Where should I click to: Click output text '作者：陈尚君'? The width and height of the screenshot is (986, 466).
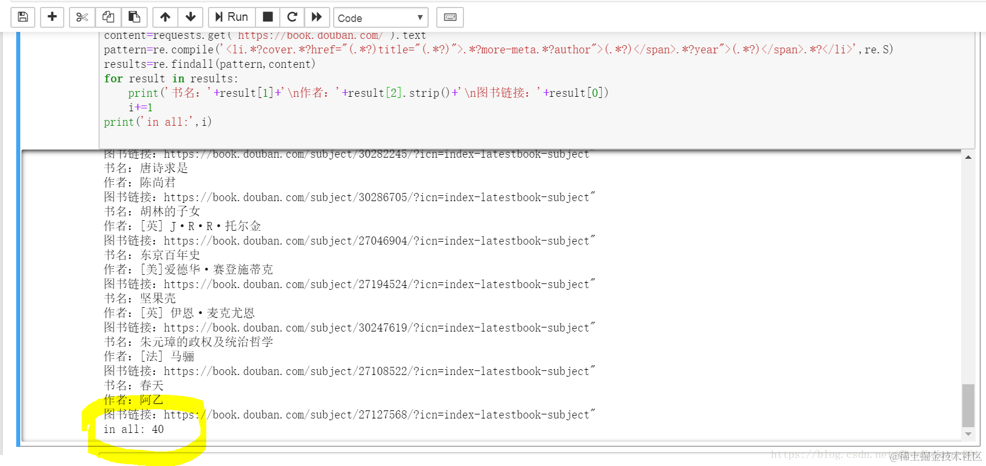pos(140,183)
